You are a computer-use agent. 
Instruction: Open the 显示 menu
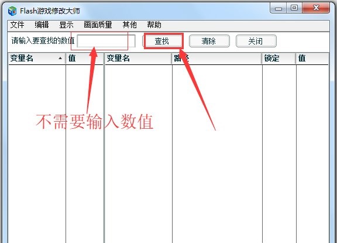[66, 25]
